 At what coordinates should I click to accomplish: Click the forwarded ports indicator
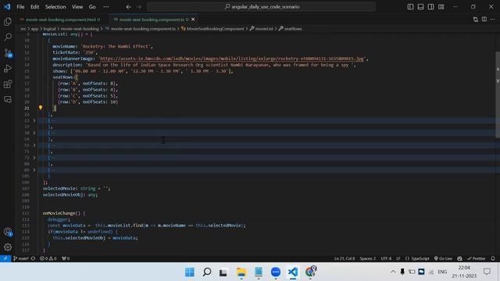click(66, 258)
